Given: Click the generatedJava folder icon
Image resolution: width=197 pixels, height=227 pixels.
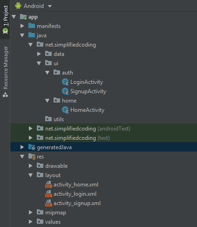Looking at the screenshot, I should [x=32, y=147].
